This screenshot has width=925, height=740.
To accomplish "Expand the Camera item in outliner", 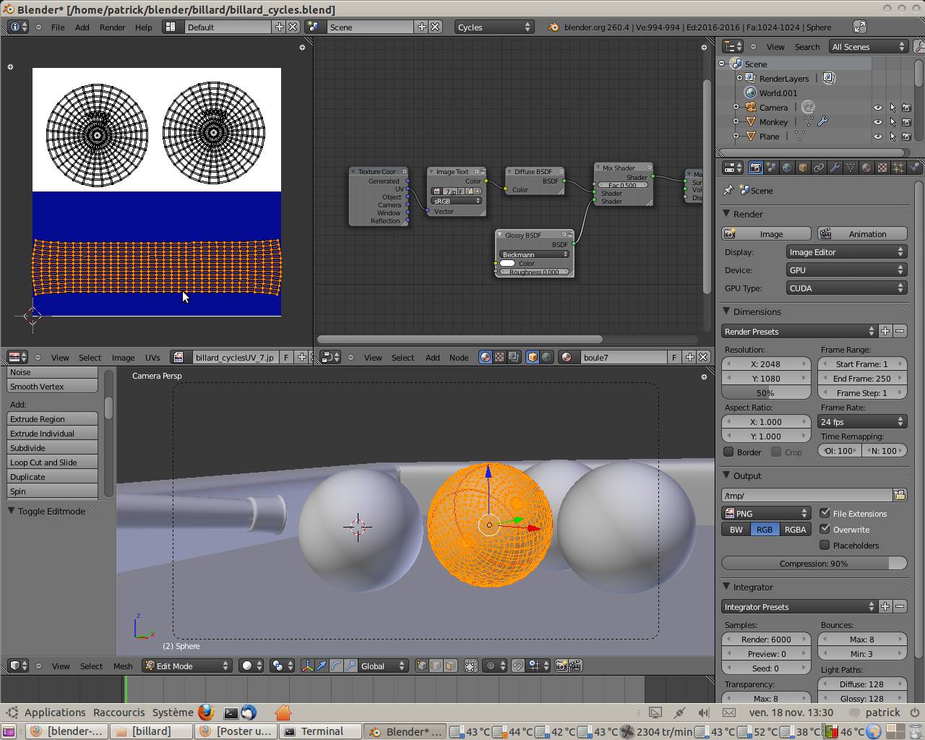I will 736,107.
